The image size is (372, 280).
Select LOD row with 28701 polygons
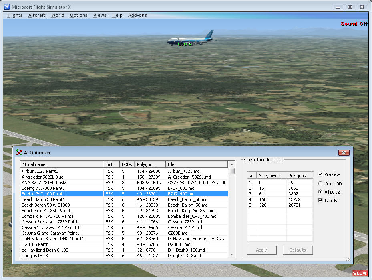(280, 205)
